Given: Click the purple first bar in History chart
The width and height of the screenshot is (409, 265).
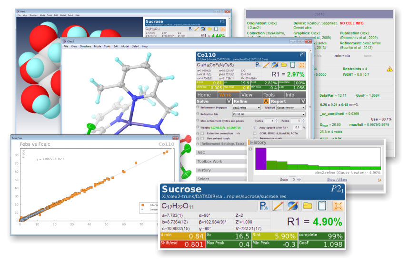Looking at the screenshot, I should (x=261, y=159).
